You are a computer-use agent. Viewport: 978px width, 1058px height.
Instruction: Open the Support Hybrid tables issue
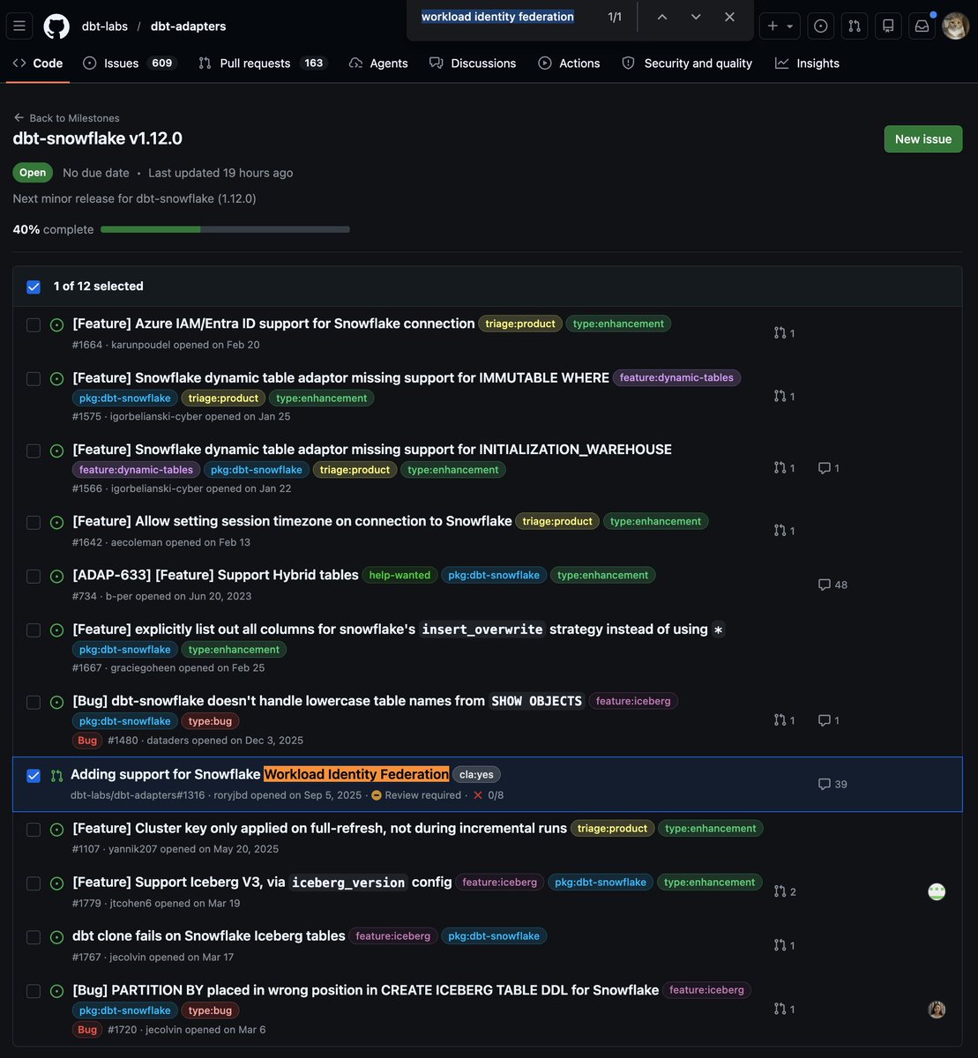coord(215,575)
